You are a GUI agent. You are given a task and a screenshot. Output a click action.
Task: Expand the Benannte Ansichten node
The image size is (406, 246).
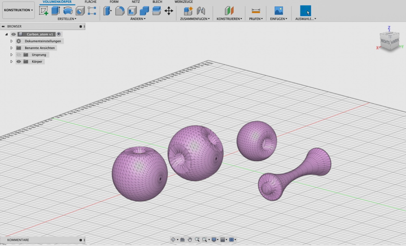click(11, 48)
